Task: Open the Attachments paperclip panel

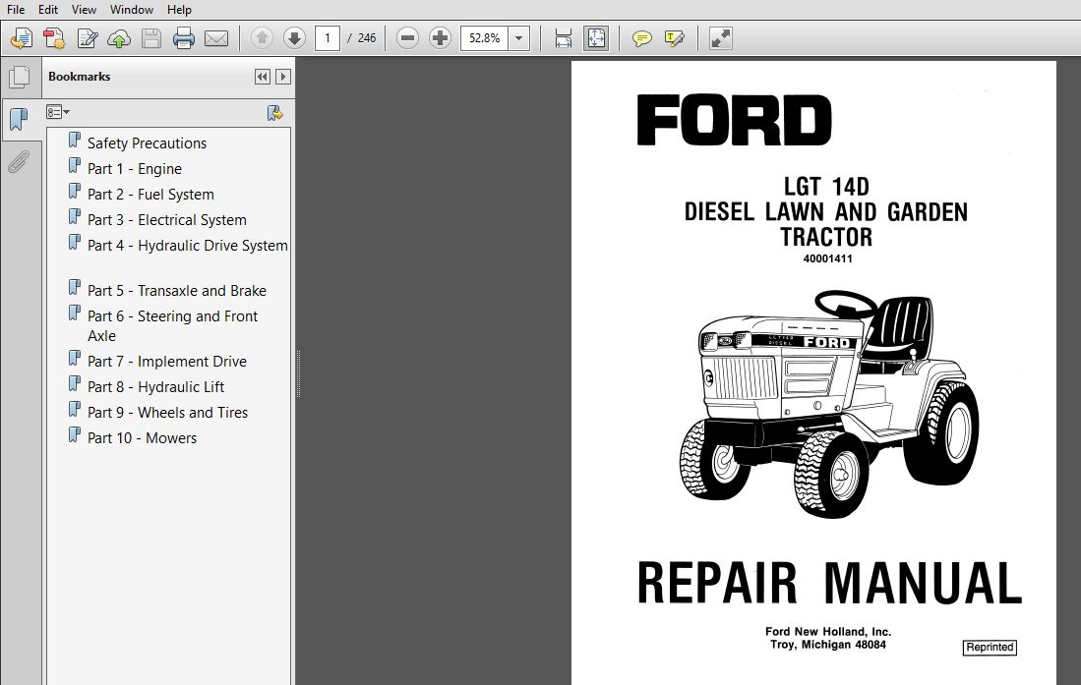Action: 20,162
